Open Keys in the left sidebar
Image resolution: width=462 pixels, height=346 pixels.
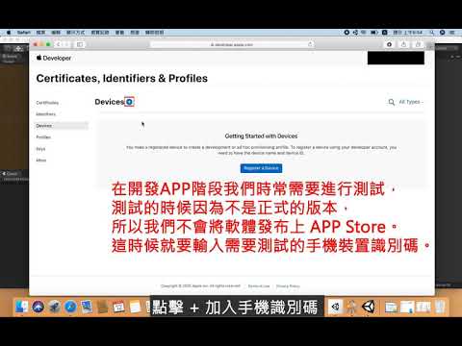point(40,149)
